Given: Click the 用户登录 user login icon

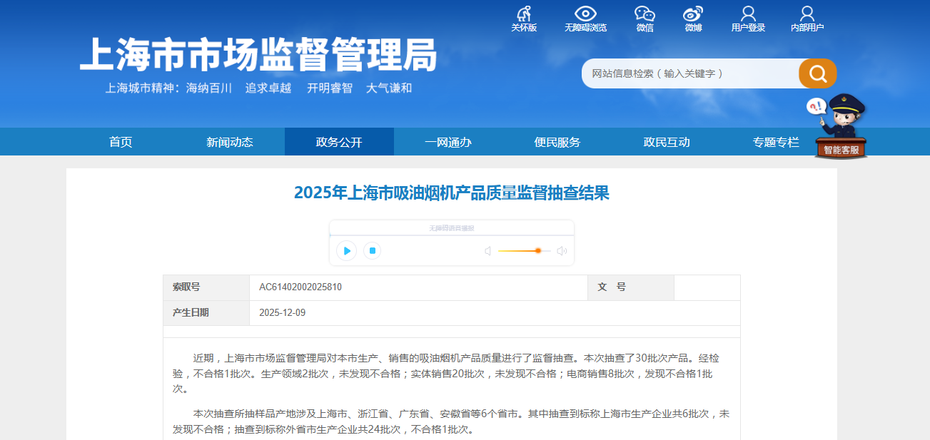Looking at the screenshot, I should 748,14.
